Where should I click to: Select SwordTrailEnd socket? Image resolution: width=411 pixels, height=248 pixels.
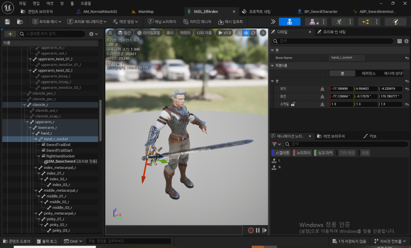[x=58, y=145]
